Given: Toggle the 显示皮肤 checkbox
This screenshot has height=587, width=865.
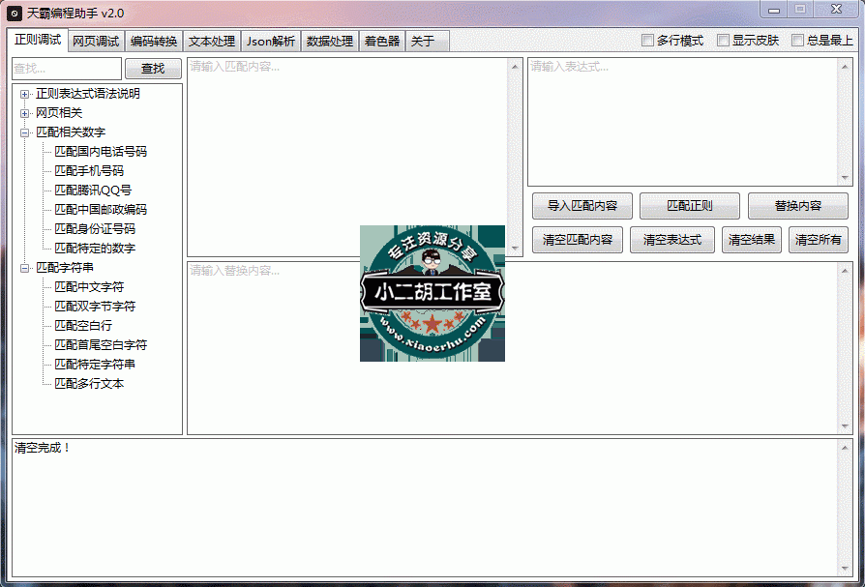Looking at the screenshot, I should pyautogui.click(x=724, y=41).
